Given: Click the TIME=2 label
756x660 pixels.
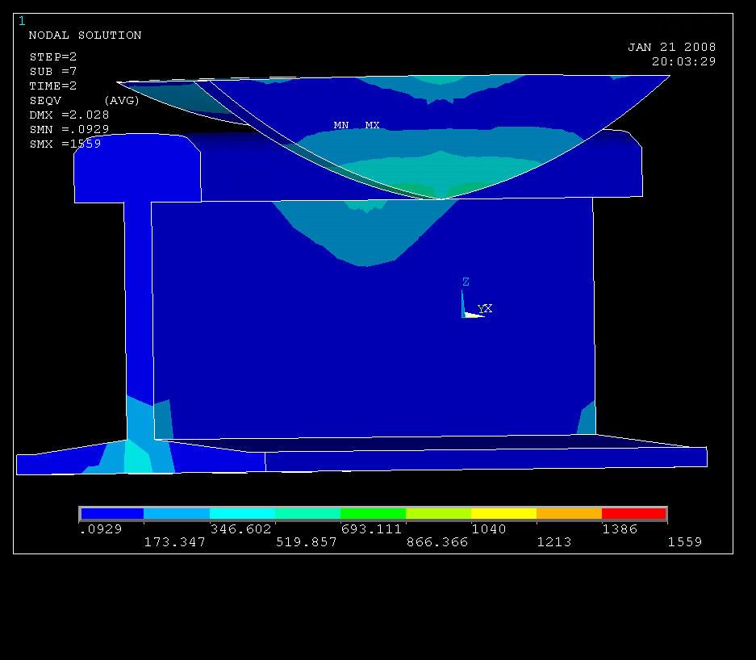Looking at the screenshot, I should click(x=53, y=86).
